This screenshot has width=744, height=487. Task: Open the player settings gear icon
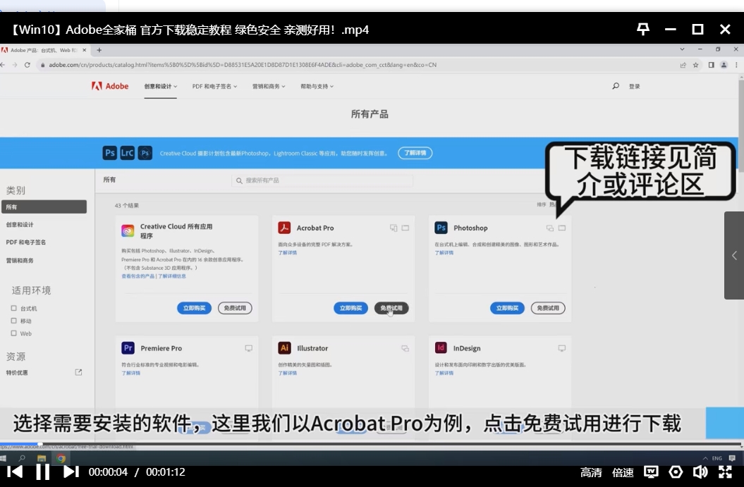pyautogui.click(x=676, y=472)
